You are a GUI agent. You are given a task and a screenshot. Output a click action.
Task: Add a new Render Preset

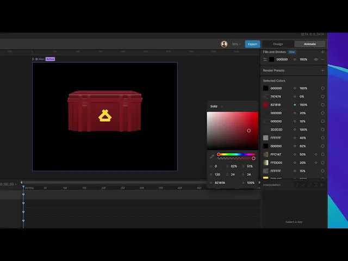(x=322, y=70)
